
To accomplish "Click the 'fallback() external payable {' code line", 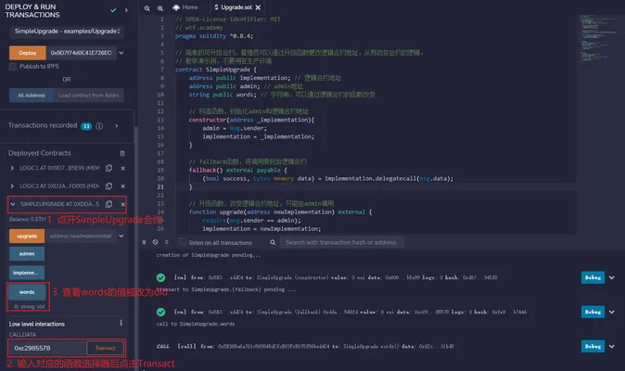I will click(238, 170).
